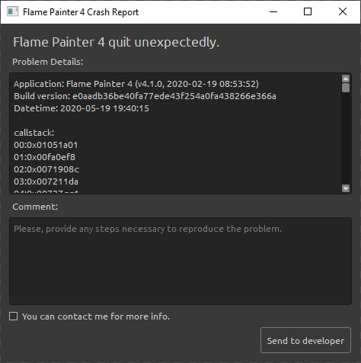Click the 'callstack:' heading in details box
This screenshot has height=363, width=361.
point(34,133)
